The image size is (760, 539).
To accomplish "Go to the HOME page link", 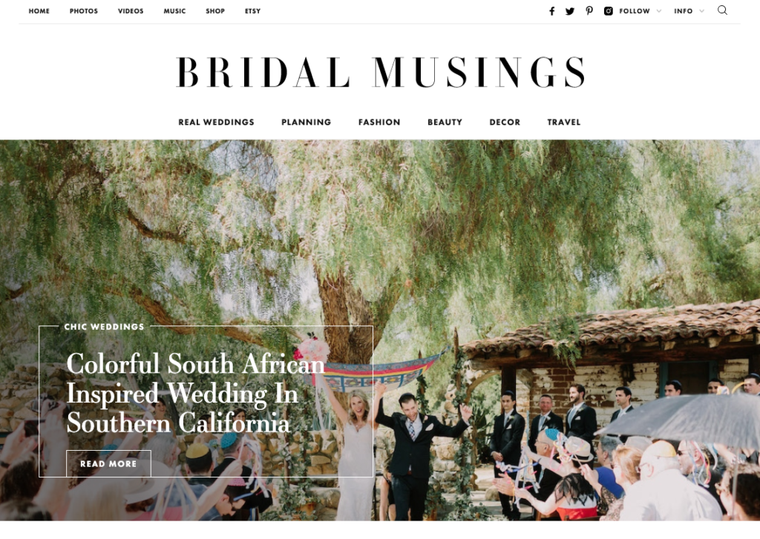I will coord(39,11).
